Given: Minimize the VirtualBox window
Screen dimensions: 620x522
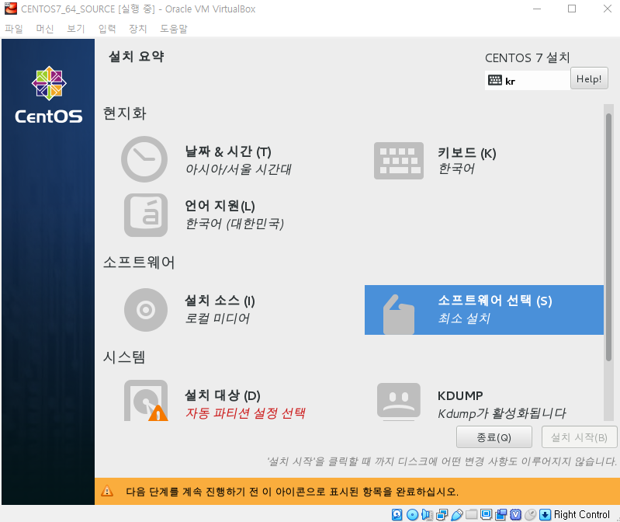Looking at the screenshot, I should coord(536,9).
